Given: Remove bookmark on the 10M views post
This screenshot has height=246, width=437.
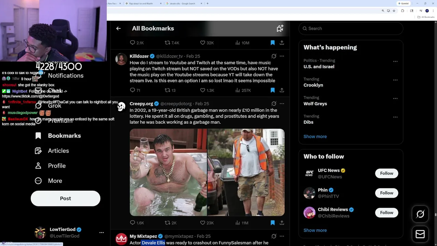Looking at the screenshot, I should point(272,43).
